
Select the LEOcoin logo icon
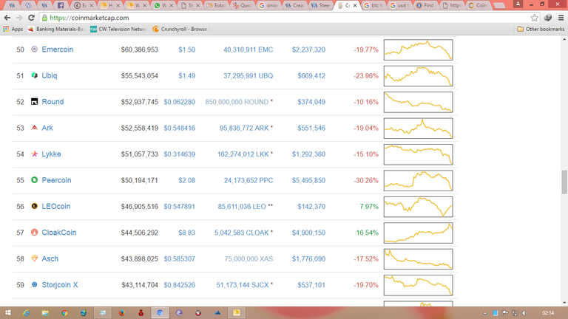pyautogui.click(x=35, y=206)
